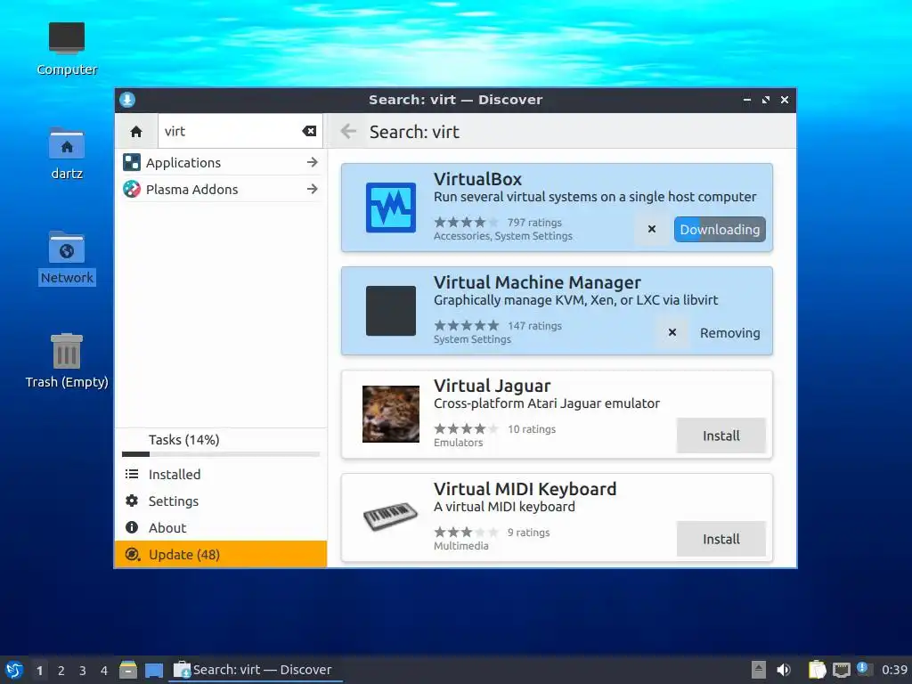912x684 pixels.
Task: Open the About page
Action: click(x=221, y=527)
